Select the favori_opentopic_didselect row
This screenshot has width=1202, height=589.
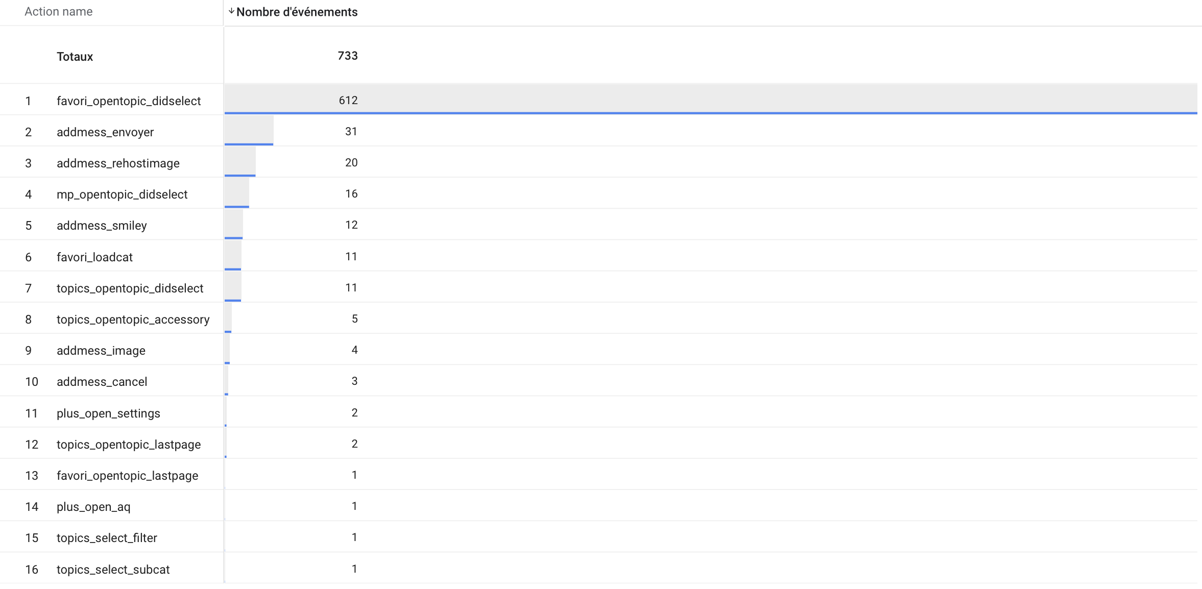pyautogui.click(x=128, y=101)
